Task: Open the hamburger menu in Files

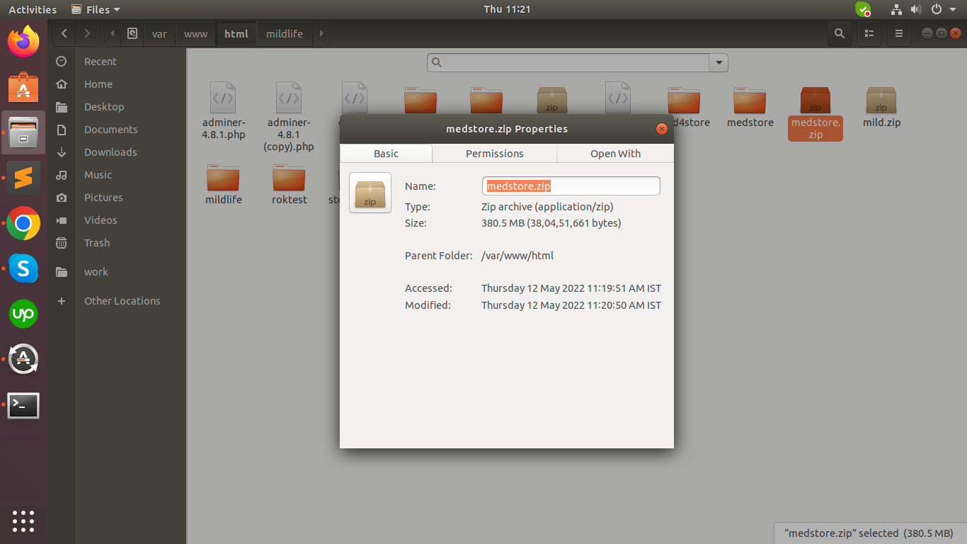Action: [899, 33]
